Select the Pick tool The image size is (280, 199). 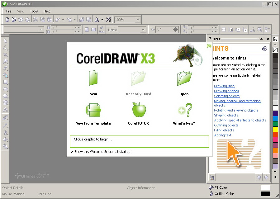(x=5, y=41)
